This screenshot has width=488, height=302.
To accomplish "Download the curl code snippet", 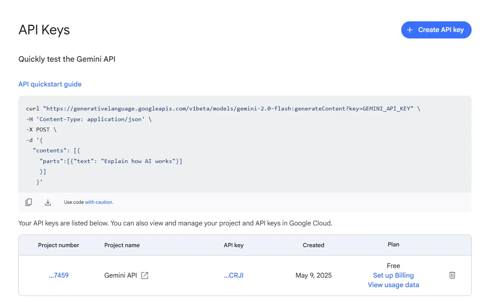I will coord(48,202).
